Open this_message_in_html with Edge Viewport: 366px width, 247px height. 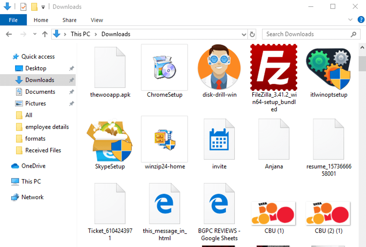point(164,203)
